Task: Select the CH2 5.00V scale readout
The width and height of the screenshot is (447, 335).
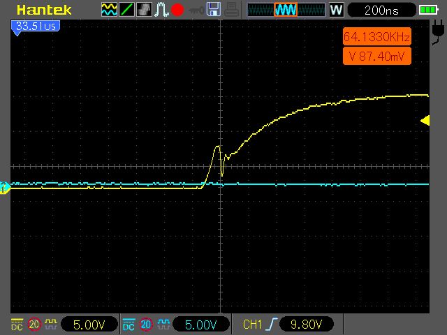Action: [x=201, y=325]
